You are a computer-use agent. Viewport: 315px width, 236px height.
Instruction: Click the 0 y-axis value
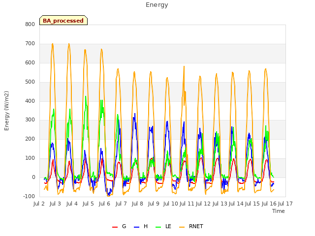point(33,177)
